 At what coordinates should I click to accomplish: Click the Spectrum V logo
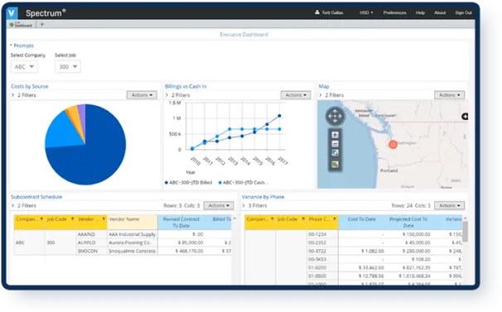[12, 12]
